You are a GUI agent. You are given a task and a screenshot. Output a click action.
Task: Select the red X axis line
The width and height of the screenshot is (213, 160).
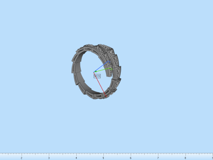(x=100, y=84)
